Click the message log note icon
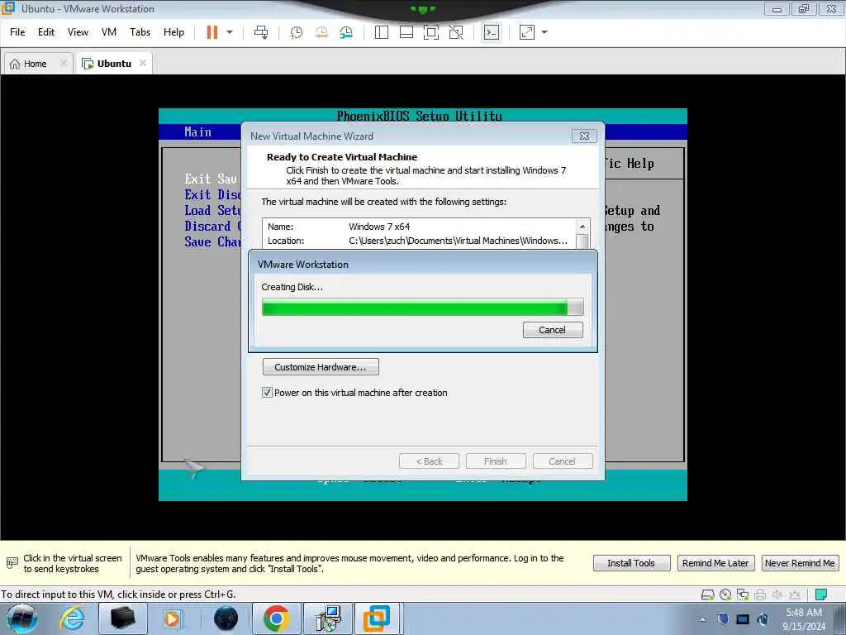 [821, 594]
